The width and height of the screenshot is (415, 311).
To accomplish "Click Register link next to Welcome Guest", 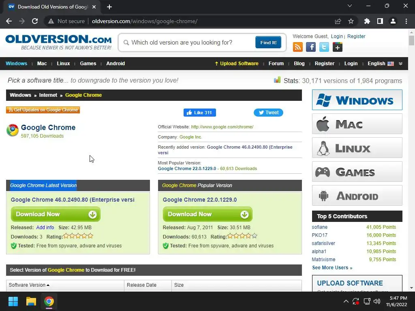I will pyautogui.click(x=356, y=36).
